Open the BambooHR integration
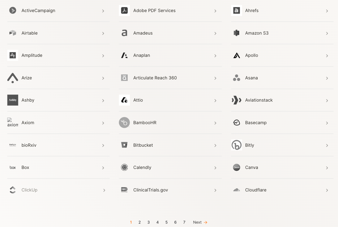Viewport: 338px width, 227px height. [170, 123]
